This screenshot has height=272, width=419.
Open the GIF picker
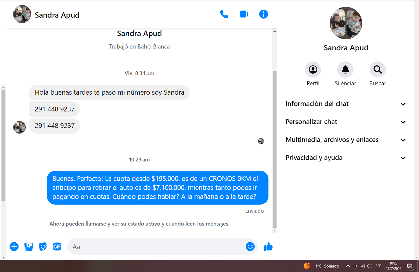[x=57, y=246]
